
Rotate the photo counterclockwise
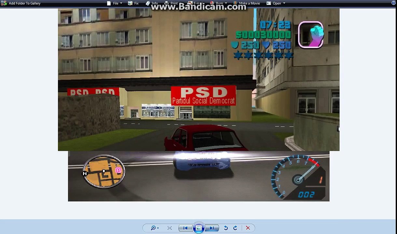[226, 228]
